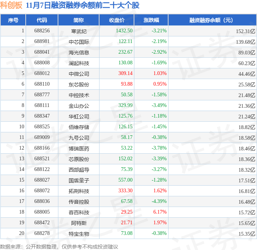Select stock code 688008
Screen dimensions: 257x250
click(x=42, y=63)
